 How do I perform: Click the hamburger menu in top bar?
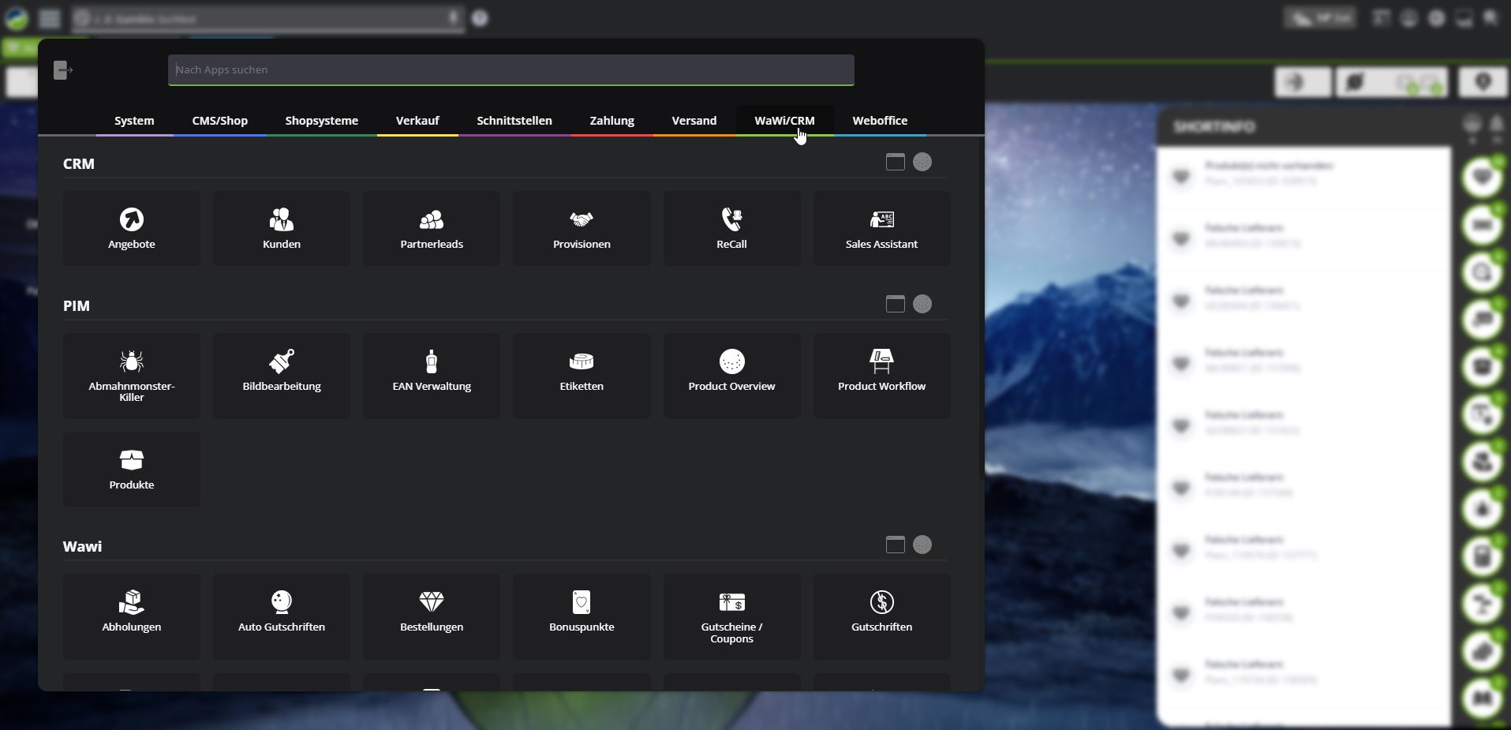50,18
